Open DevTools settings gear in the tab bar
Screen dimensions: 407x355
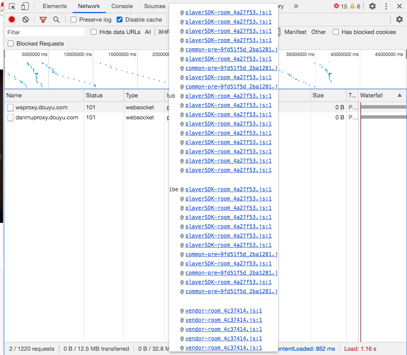coord(372,6)
